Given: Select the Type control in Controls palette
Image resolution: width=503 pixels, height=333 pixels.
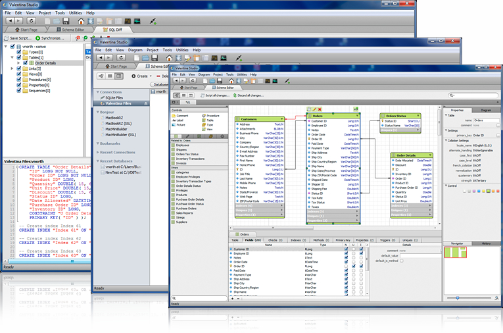Looking at the screenshot, I should (x=207, y=124).
